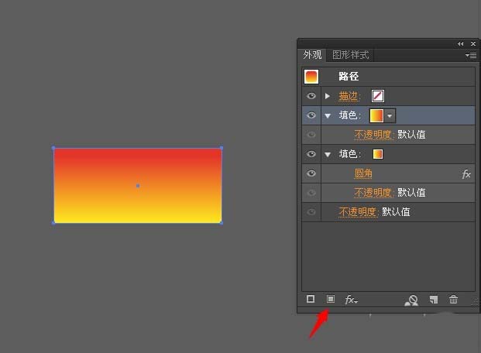Click the Clear Appearance icon
This screenshot has width=481, height=353.
pyautogui.click(x=411, y=300)
